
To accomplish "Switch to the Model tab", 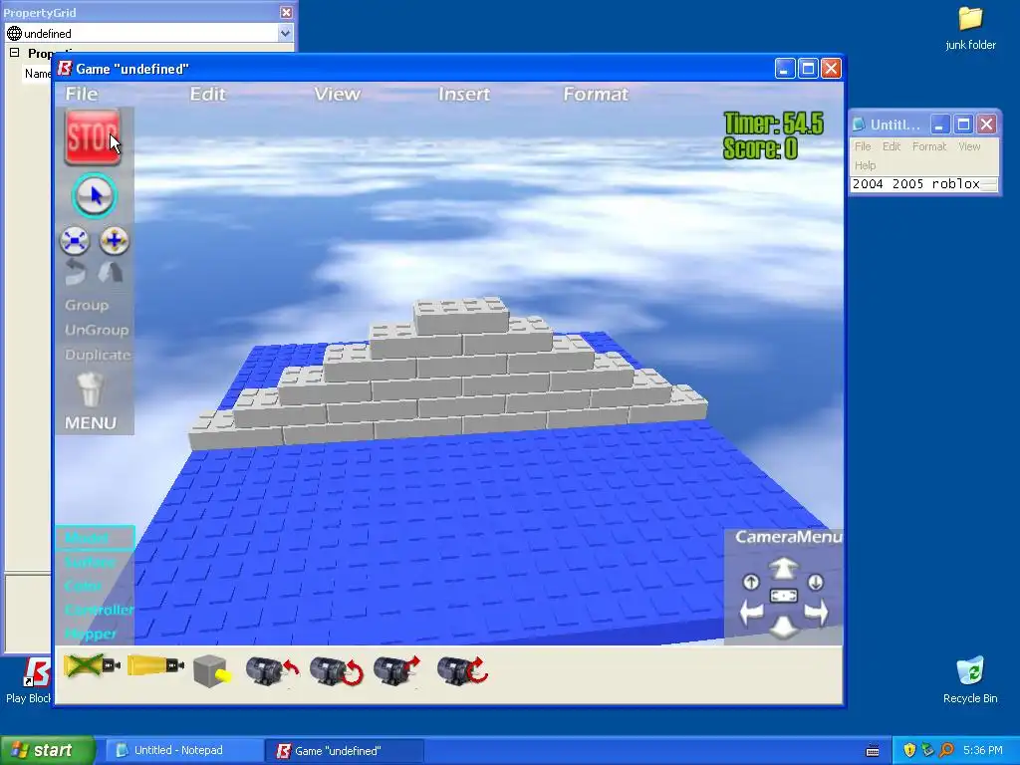I will point(95,537).
